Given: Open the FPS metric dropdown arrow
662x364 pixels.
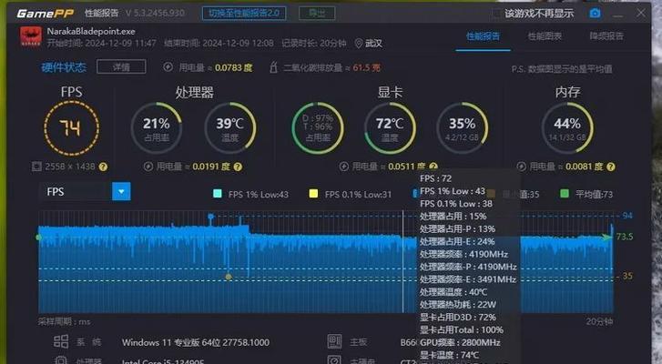Looking at the screenshot, I should [121, 191].
